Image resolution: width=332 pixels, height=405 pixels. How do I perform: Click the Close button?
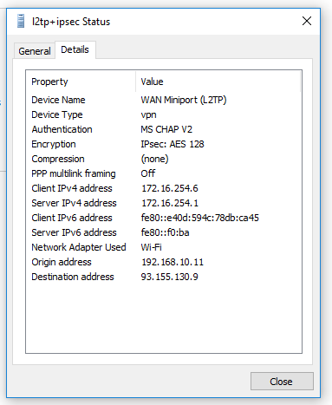tap(282, 382)
